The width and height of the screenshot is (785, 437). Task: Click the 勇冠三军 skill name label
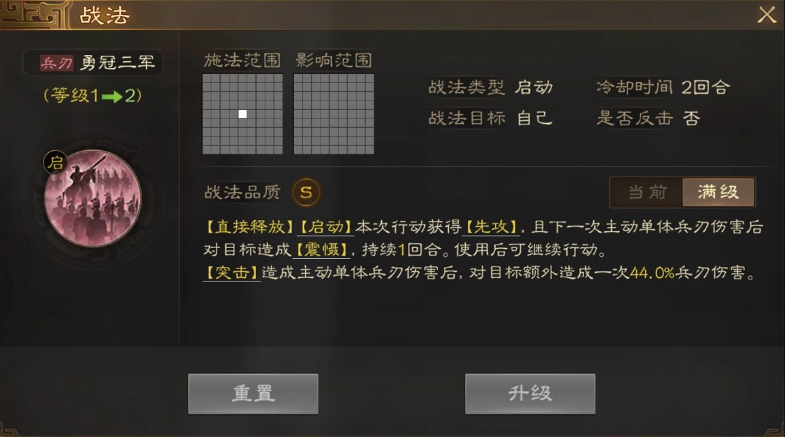pyautogui.click(x=117, y=63)
